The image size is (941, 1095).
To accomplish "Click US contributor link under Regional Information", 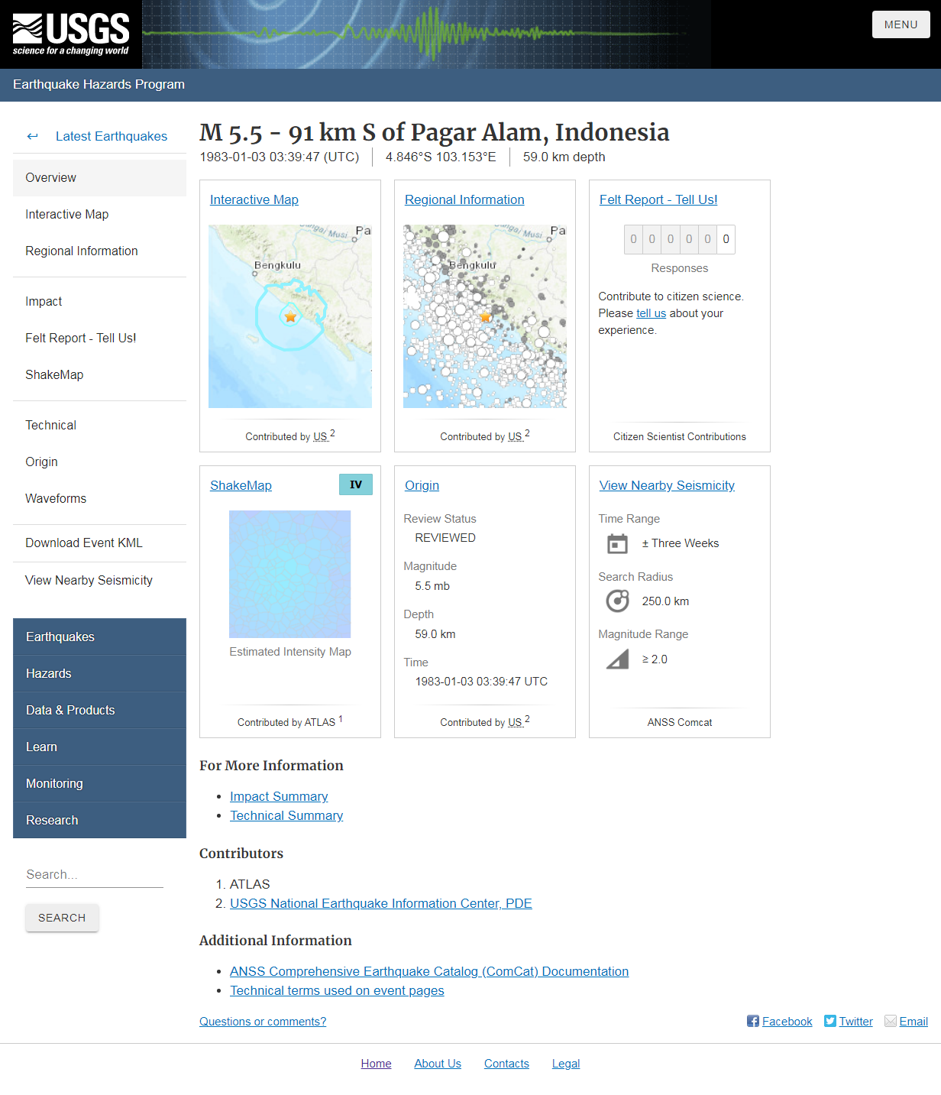I will [x=516, y=436].
